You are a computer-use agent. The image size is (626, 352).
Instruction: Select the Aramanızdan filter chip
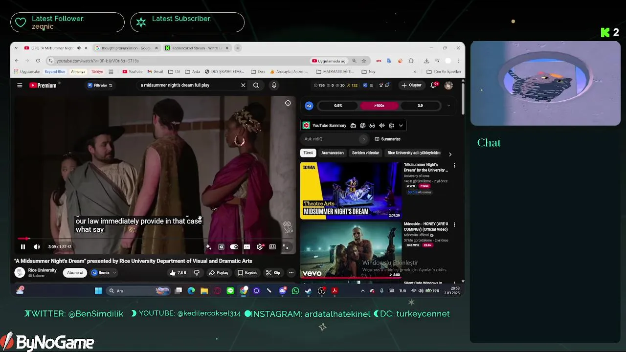point(333,153)
